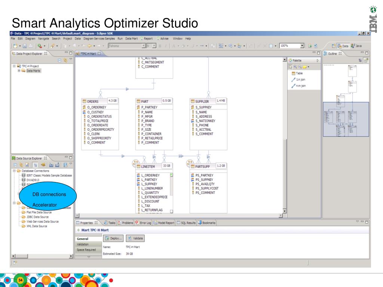Click the Outline tree-view mode icon
Image resolution: width=383 pixels, height=287 pixels.
360,60
